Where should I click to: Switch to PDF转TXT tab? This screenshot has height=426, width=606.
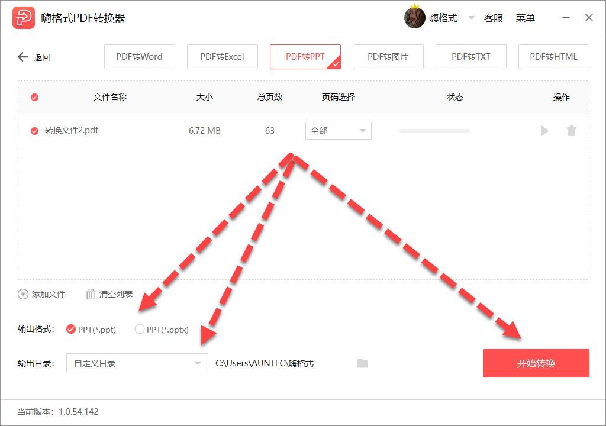(x=470, y=57)
